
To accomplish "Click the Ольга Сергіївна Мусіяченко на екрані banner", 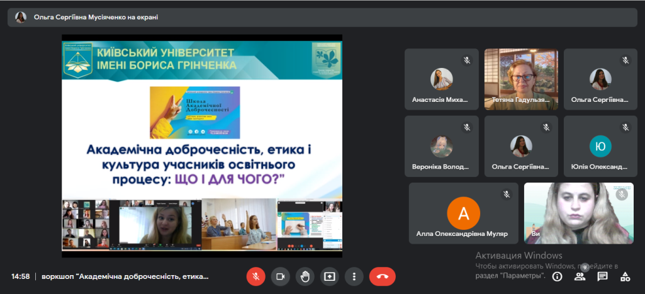I will [94, 18].
